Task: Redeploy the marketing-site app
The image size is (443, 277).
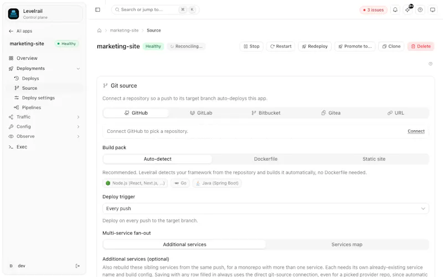Action: [315, 47]
